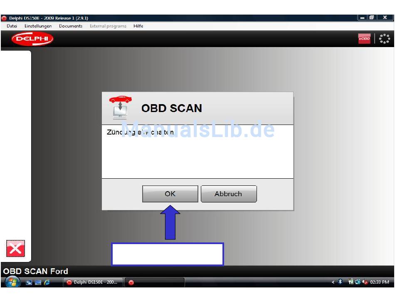Click the red eOBD icon
395x302 pixels.
pos(364,39)
